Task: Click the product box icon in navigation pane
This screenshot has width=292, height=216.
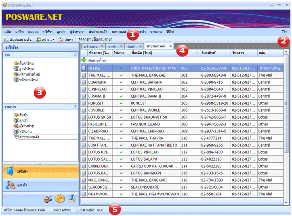Action: click(59, 198)
